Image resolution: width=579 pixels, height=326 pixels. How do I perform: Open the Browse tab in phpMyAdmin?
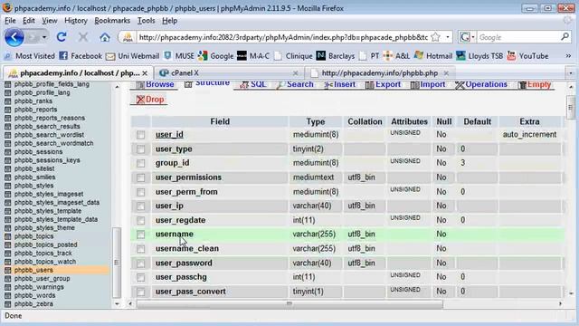[x=155, y=84]
